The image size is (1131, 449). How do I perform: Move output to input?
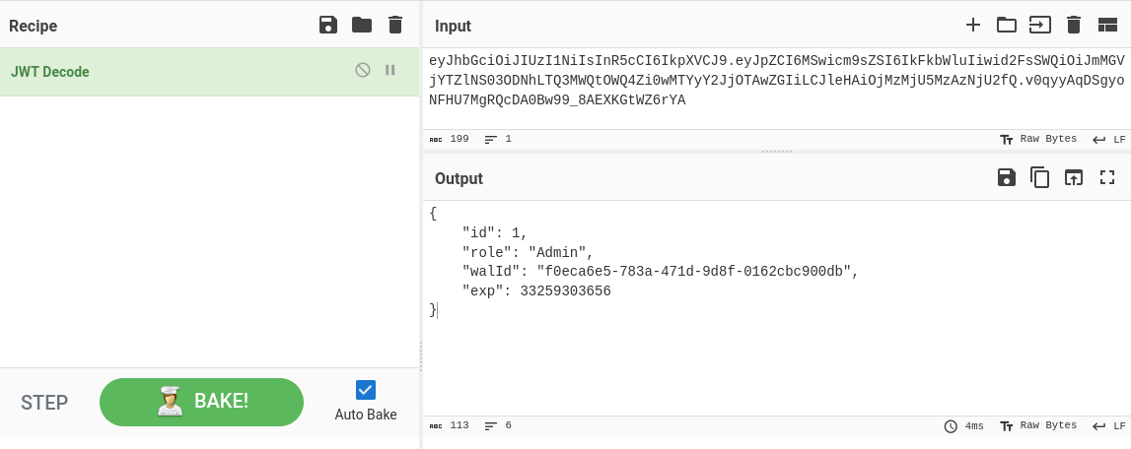(1074, 177)
